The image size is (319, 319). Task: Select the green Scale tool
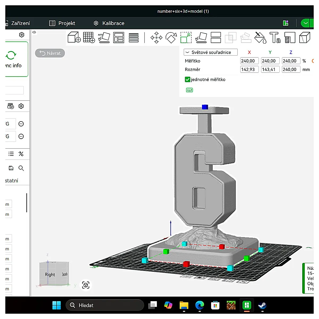(x=186, y=37)
